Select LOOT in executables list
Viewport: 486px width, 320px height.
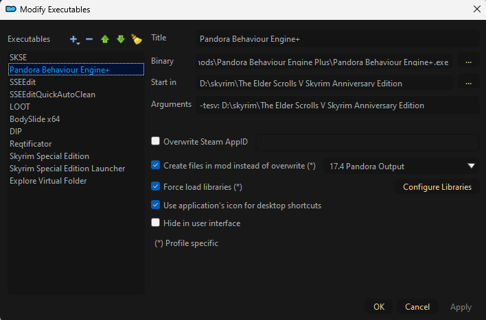coord(76,107)
